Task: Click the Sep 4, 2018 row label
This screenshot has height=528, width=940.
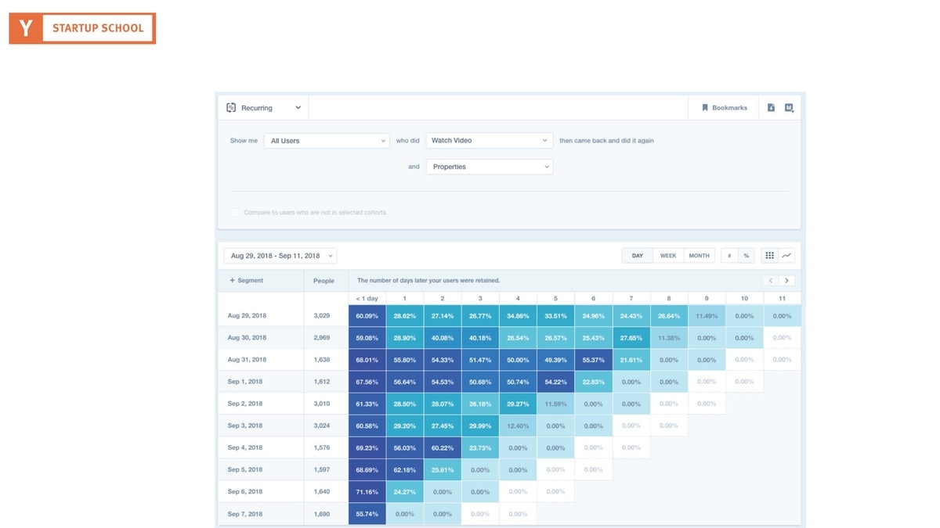Action: click(245, 447)
